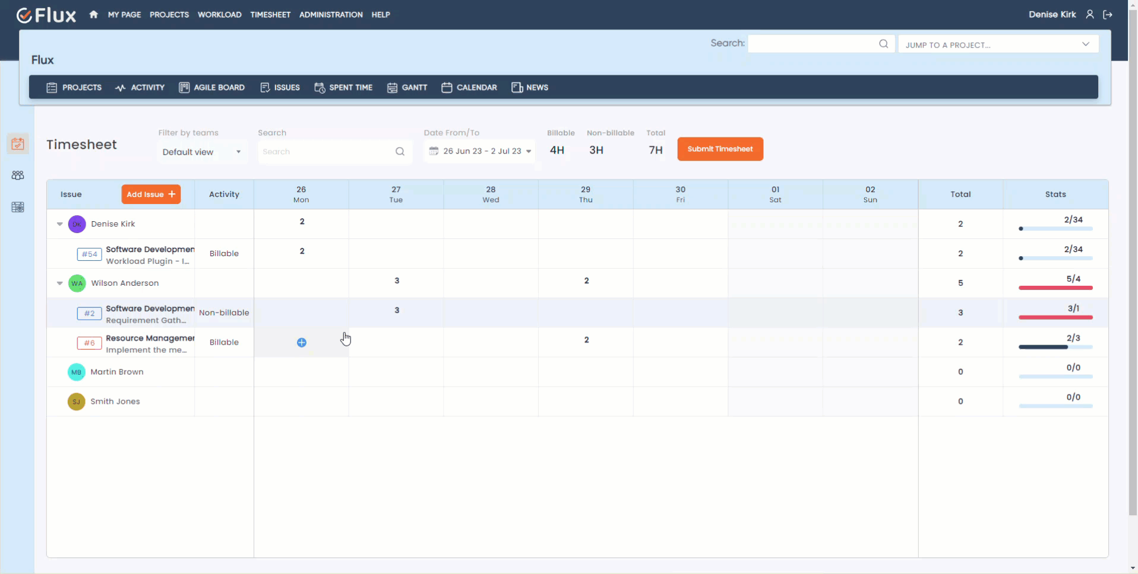
Task: Click the user profile icon beside Denise Kirk
Action: point(1090,15)
